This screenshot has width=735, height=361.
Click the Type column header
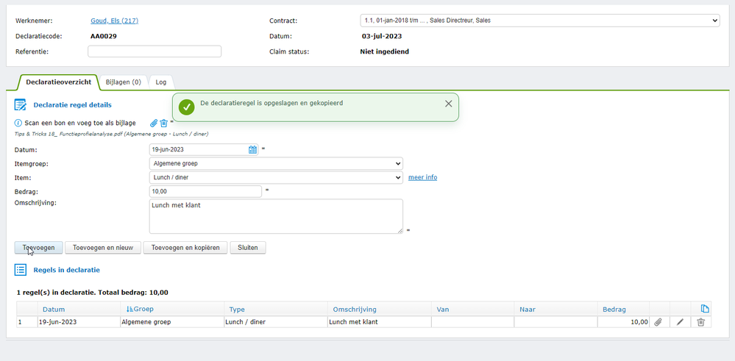pyautogui.click(x=237, y=310)
